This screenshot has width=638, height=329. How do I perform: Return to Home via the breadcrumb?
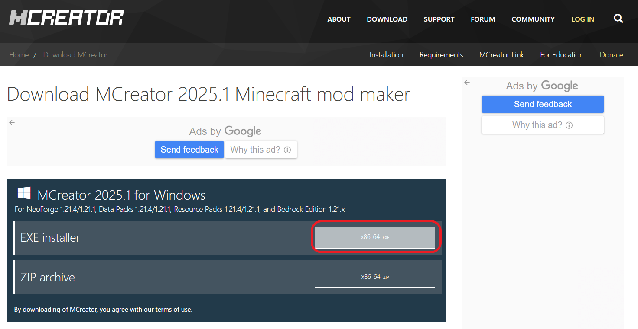pyautogui.click(x=19, y=54)
